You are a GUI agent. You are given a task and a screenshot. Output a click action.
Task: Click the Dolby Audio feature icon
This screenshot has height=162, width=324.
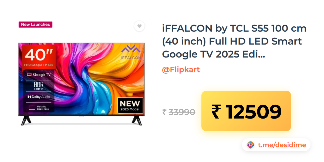pos(39,97)
